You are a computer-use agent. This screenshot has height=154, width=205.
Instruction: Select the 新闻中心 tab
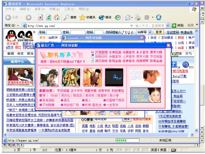point(17,61)
